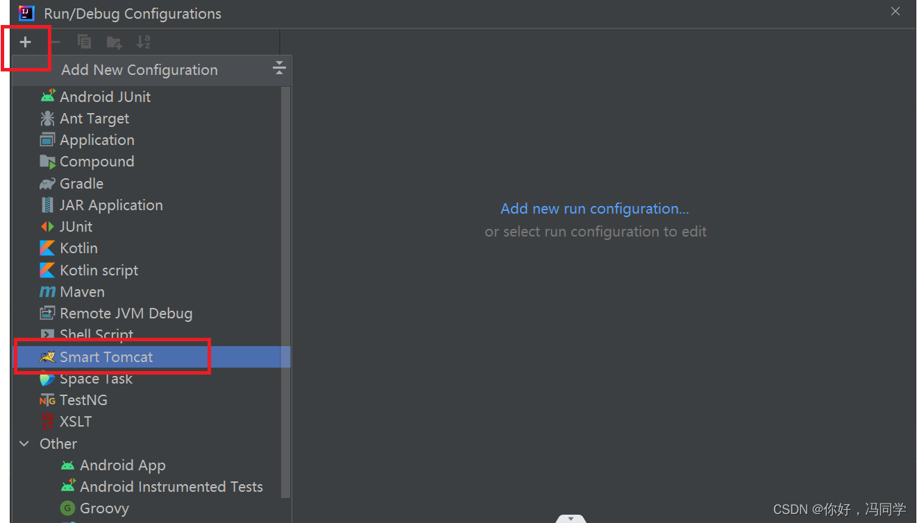The width and height of the screenshot is (917, 523).
Task: Choose the Kotlin list item
Action: click(x=151, y=248)
